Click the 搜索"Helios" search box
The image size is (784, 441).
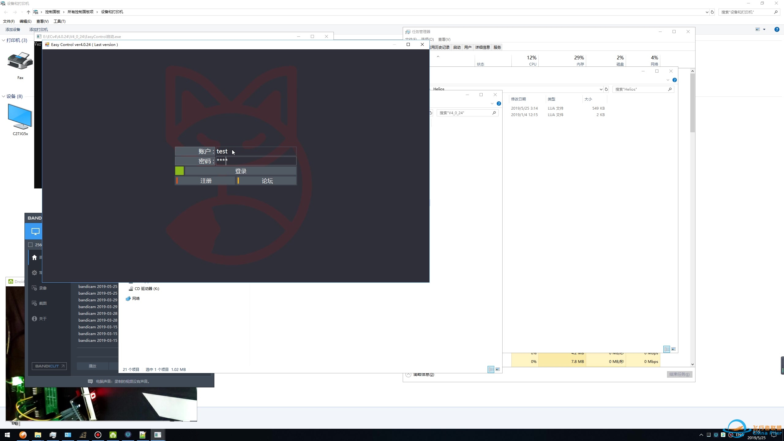643,89
